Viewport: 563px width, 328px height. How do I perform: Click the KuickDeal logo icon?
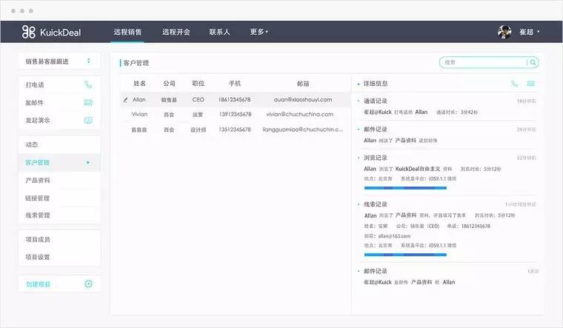pos(29,32)
